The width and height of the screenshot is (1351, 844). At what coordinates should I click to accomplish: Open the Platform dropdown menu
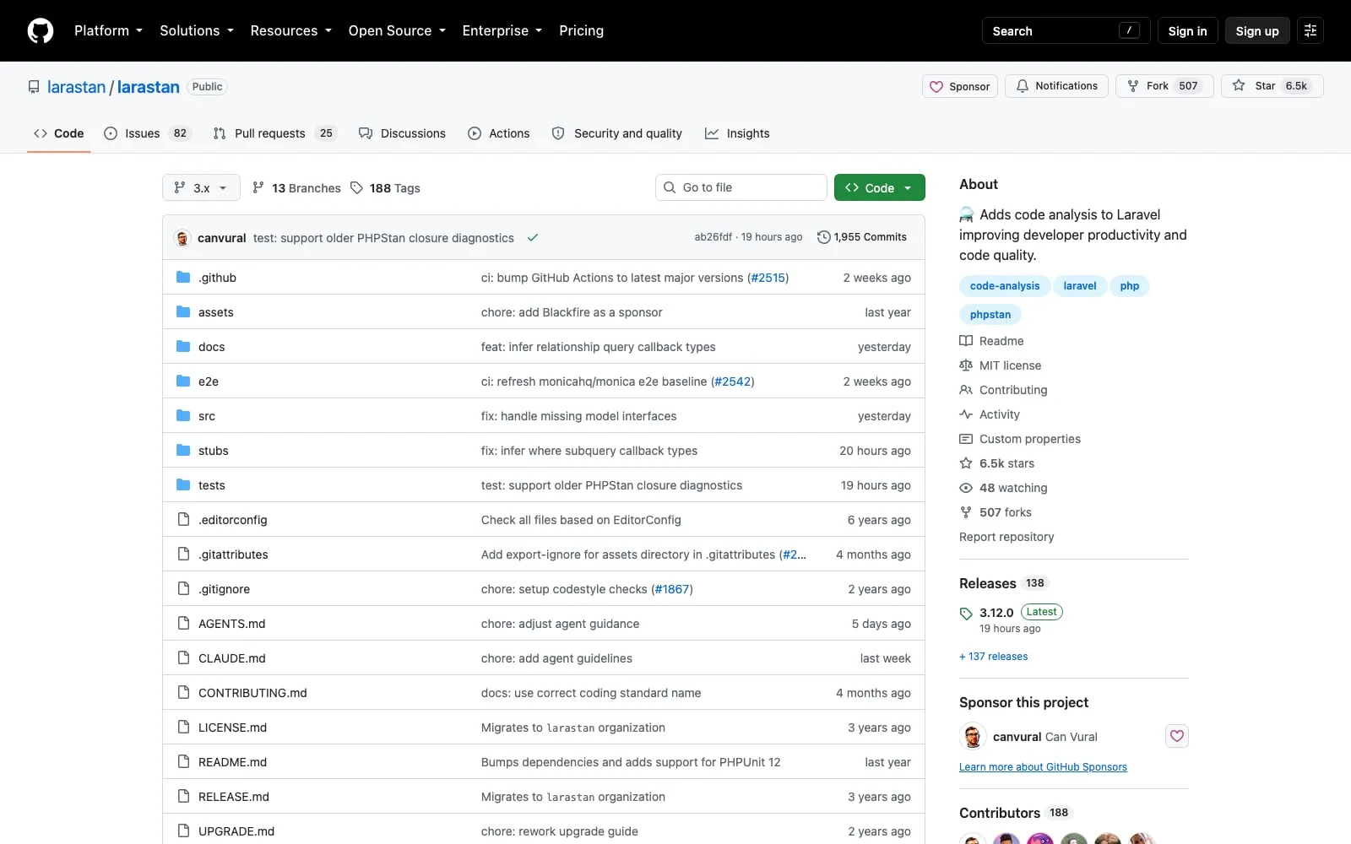(108, 30)
